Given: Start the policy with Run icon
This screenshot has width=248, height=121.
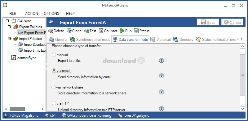Looking at the screenshot, I should pos(122,31).
